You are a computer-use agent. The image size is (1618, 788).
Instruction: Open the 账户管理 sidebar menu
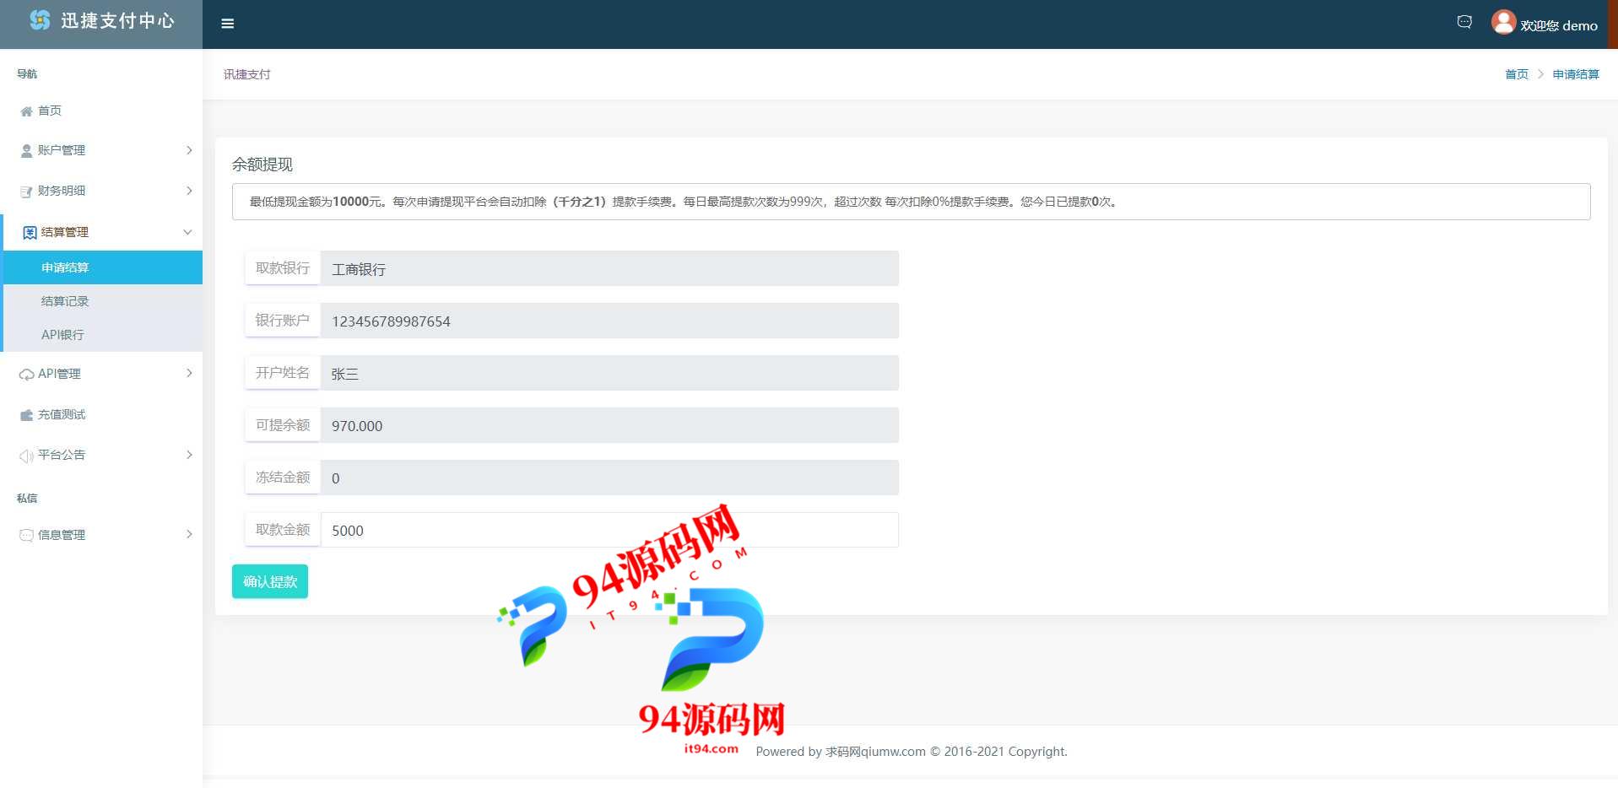click(x=101, y=150)
